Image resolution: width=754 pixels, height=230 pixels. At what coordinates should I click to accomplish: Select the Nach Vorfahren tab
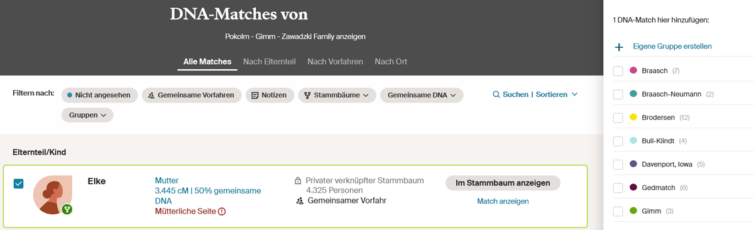335,62
